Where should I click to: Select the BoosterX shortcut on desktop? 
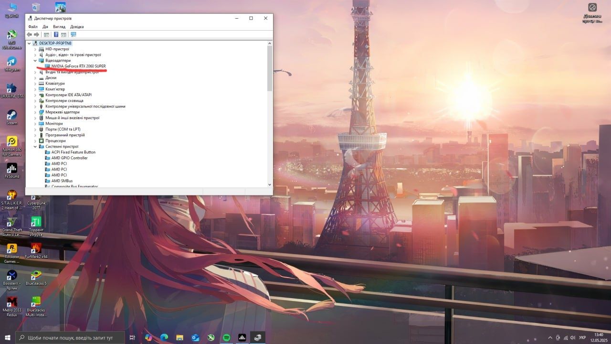click(x=12, y=280)
